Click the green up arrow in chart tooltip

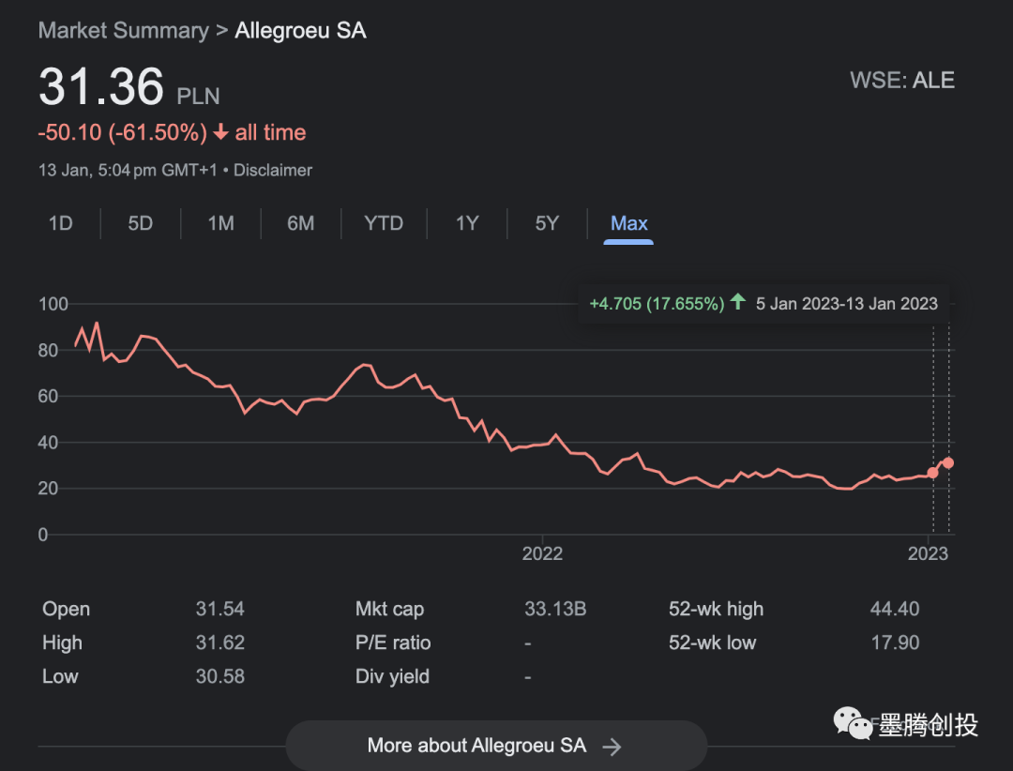[738, 302]
